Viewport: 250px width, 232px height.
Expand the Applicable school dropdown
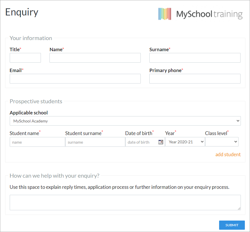[x=125, y=121]
